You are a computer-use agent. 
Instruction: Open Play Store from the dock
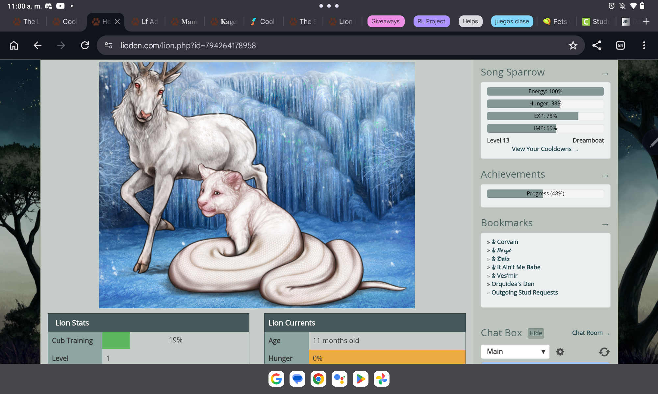361,379
